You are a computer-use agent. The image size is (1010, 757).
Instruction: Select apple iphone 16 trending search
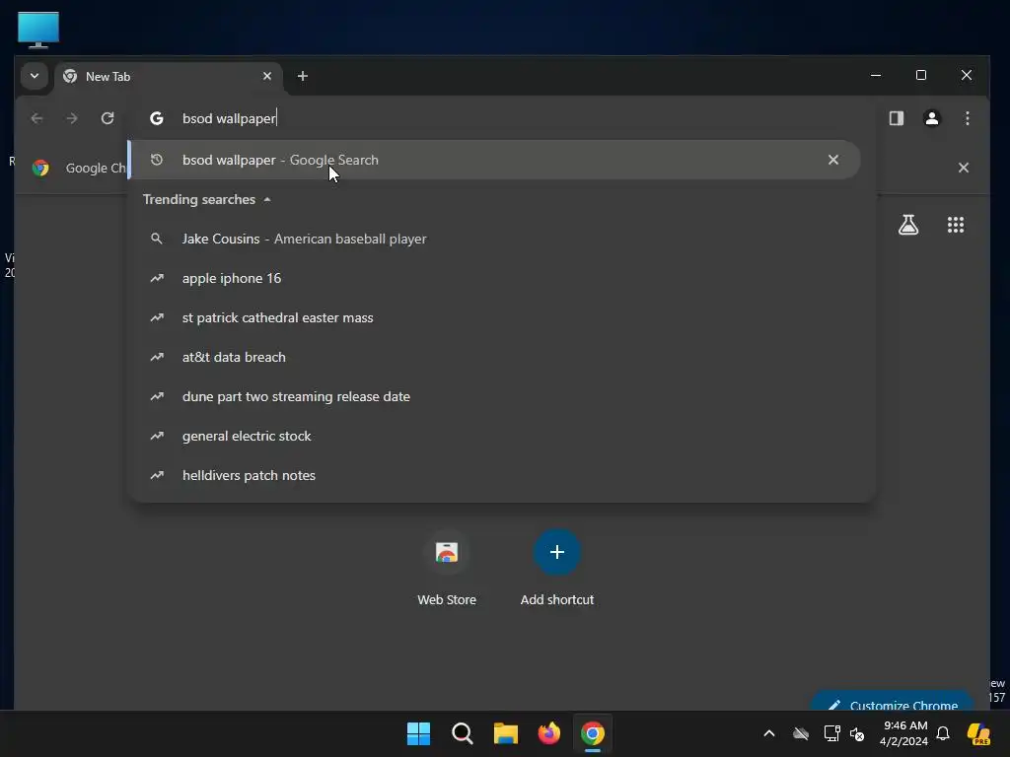click(x=502, y=278)
